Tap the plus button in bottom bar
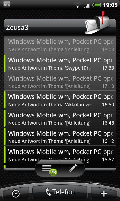 point(104,193)
